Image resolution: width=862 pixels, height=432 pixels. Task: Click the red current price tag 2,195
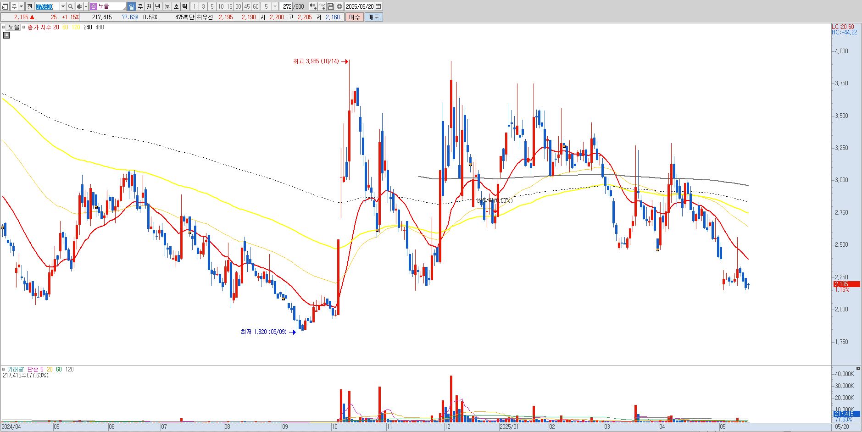846,284
